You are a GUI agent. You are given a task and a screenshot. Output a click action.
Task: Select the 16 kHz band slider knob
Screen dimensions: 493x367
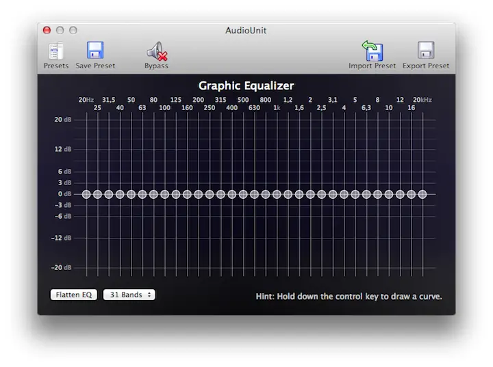(411, 194)
